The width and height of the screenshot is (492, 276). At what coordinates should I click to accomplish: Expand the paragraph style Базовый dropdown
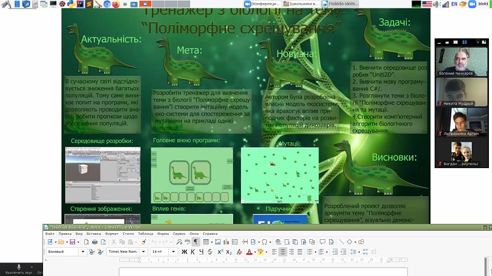(83, 251)
